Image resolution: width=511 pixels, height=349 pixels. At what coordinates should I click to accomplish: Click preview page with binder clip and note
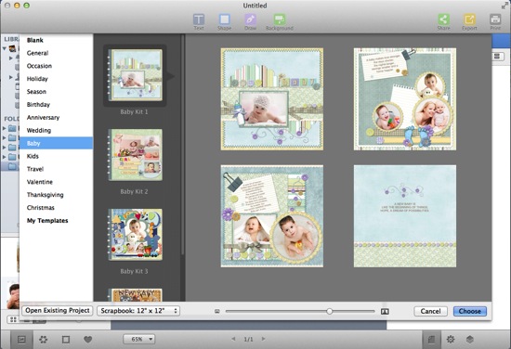coord(272,216)
